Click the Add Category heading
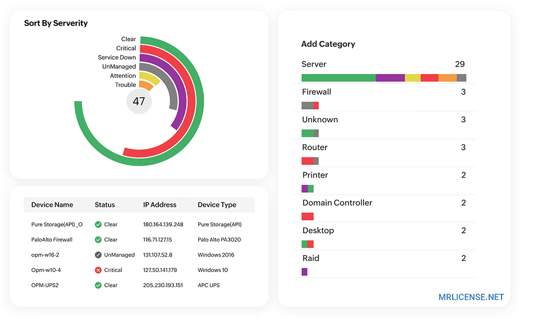The image size is (537, 322). click(328, 44)
